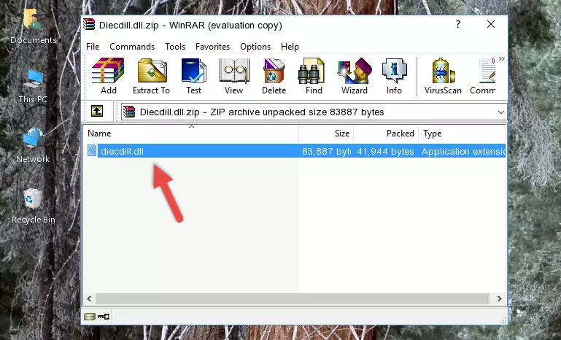Click the drive icon in status bar
Screen dimensions: 561x340
(90, 317)
